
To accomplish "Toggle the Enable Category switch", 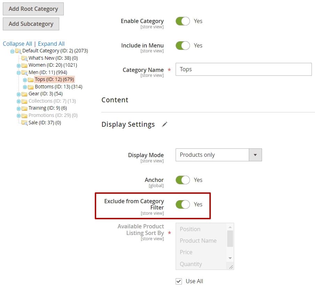I will pos(183,21).
